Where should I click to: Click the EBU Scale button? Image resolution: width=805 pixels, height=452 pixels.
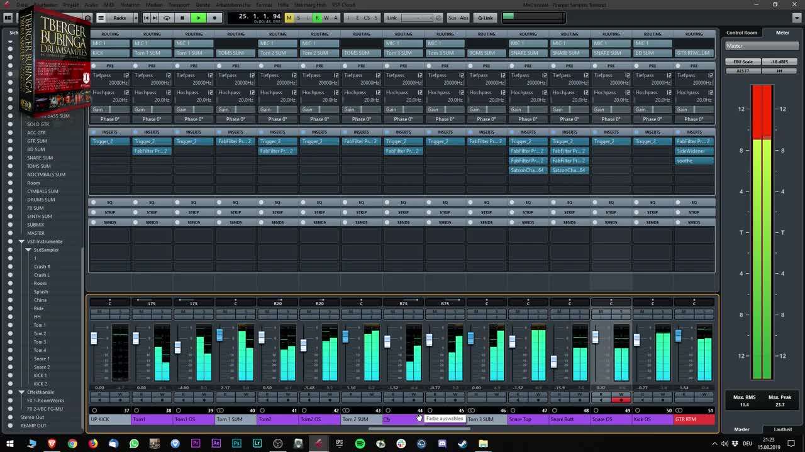coord(742,62)
